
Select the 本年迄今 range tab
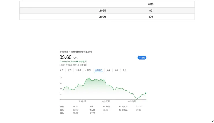point(99,70)
